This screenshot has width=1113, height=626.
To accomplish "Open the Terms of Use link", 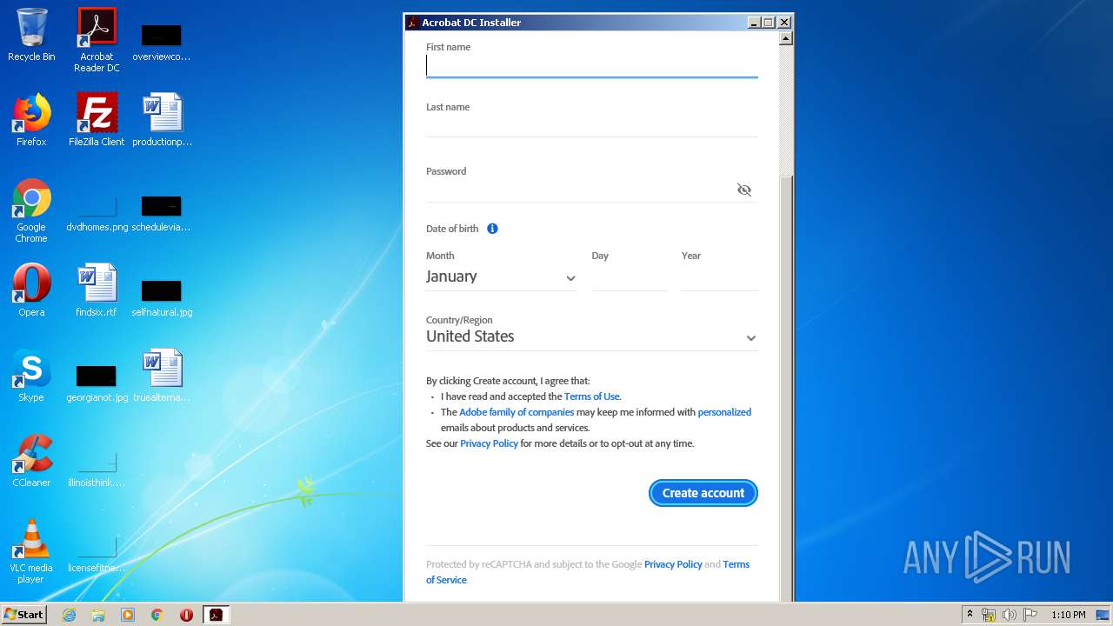I will tap(592, 396).
